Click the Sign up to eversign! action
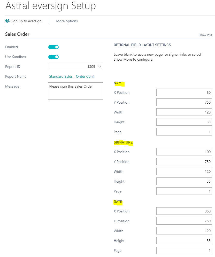This screenshot has width=215, height=257. tap(26, 21)
